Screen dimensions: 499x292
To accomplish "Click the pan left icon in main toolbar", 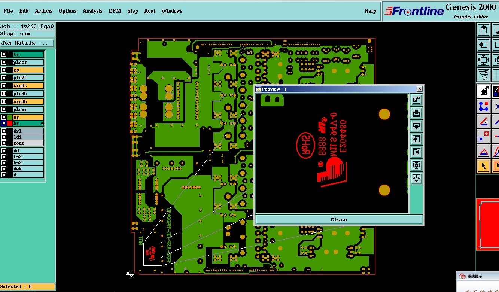I will point(484,45).
